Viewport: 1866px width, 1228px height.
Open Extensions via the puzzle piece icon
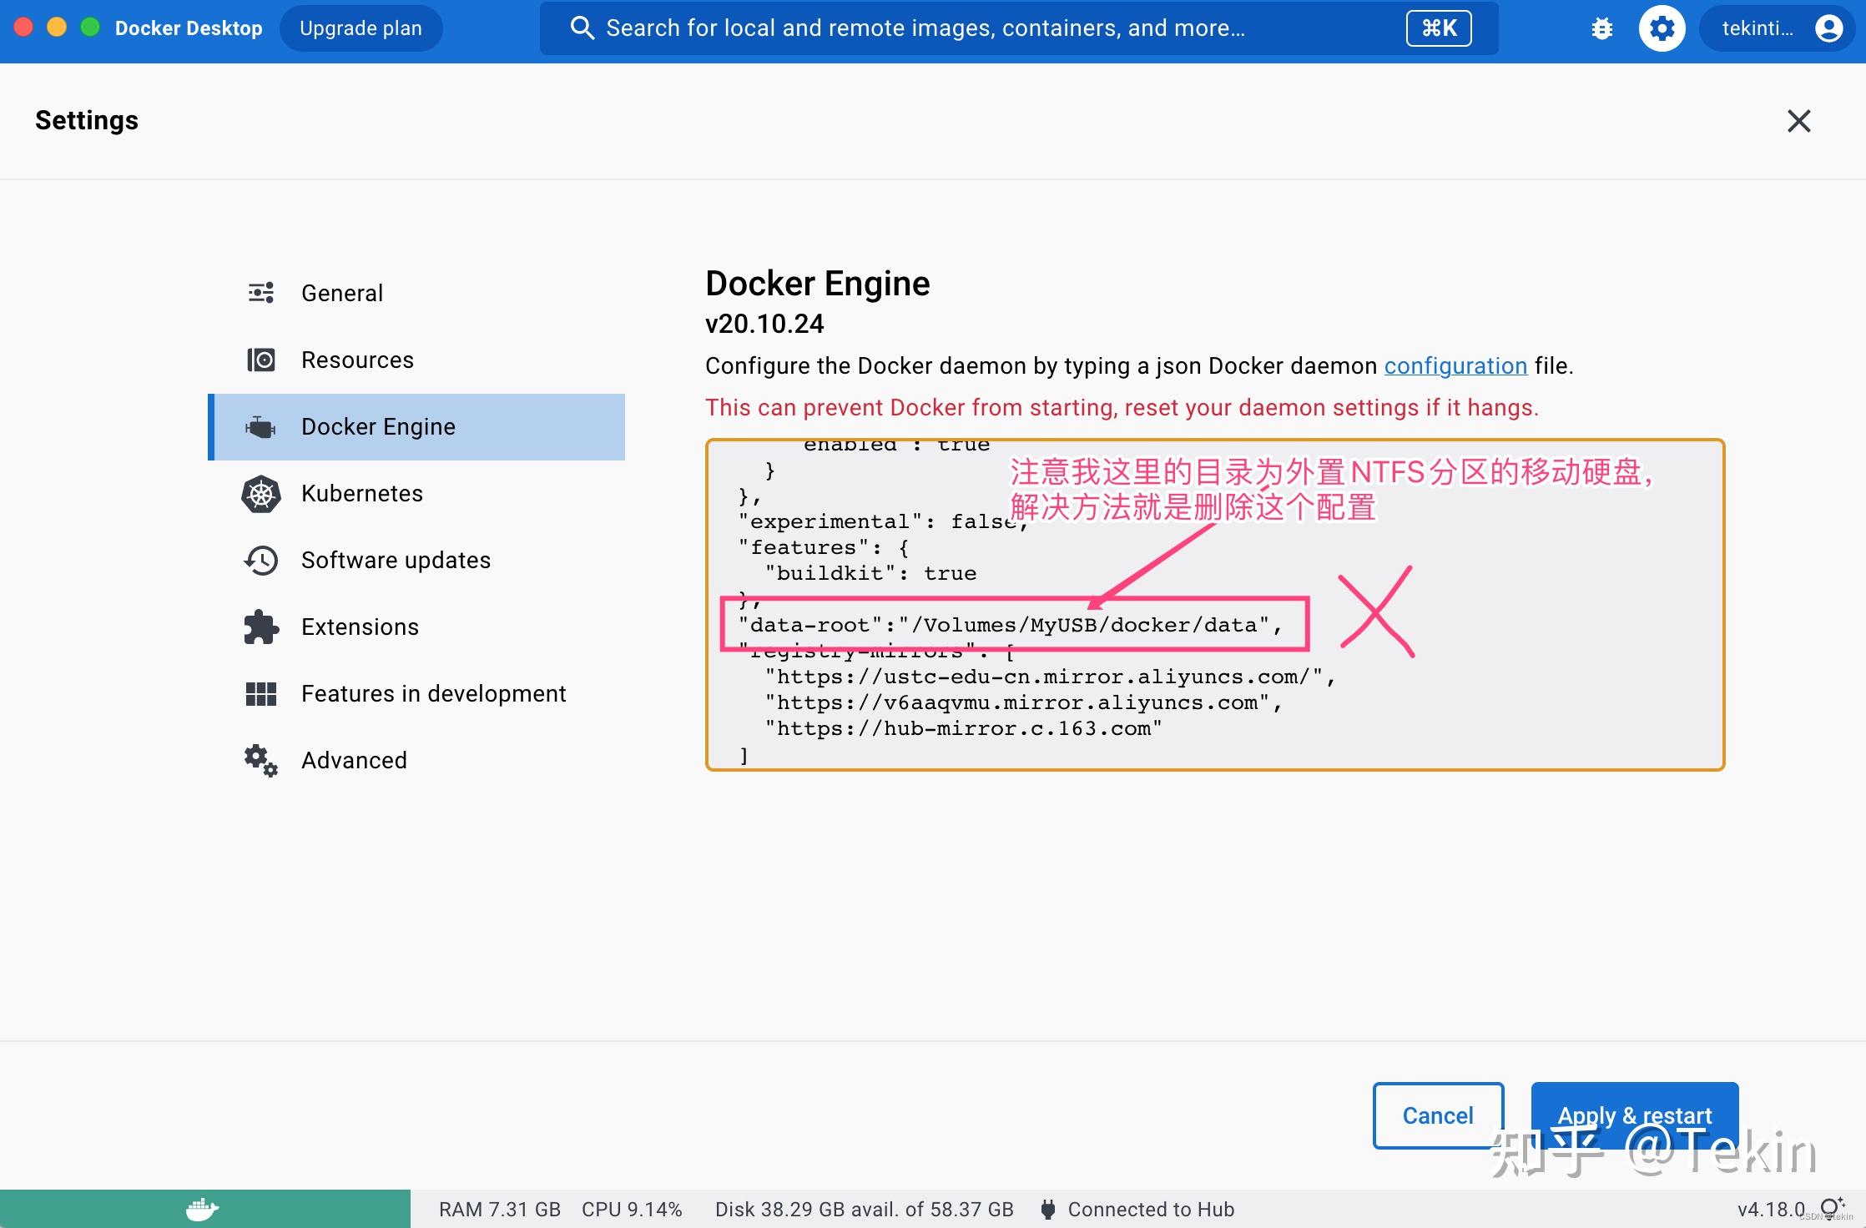click(260, 627)
